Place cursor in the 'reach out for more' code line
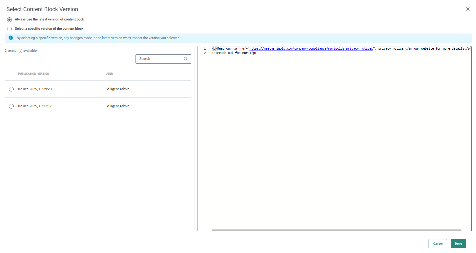Screen dimensions: 476x253 pyautogui.click(x=234, y=53)
